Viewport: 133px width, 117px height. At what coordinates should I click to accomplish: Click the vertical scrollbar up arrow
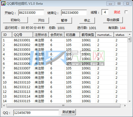pos(130,34)
